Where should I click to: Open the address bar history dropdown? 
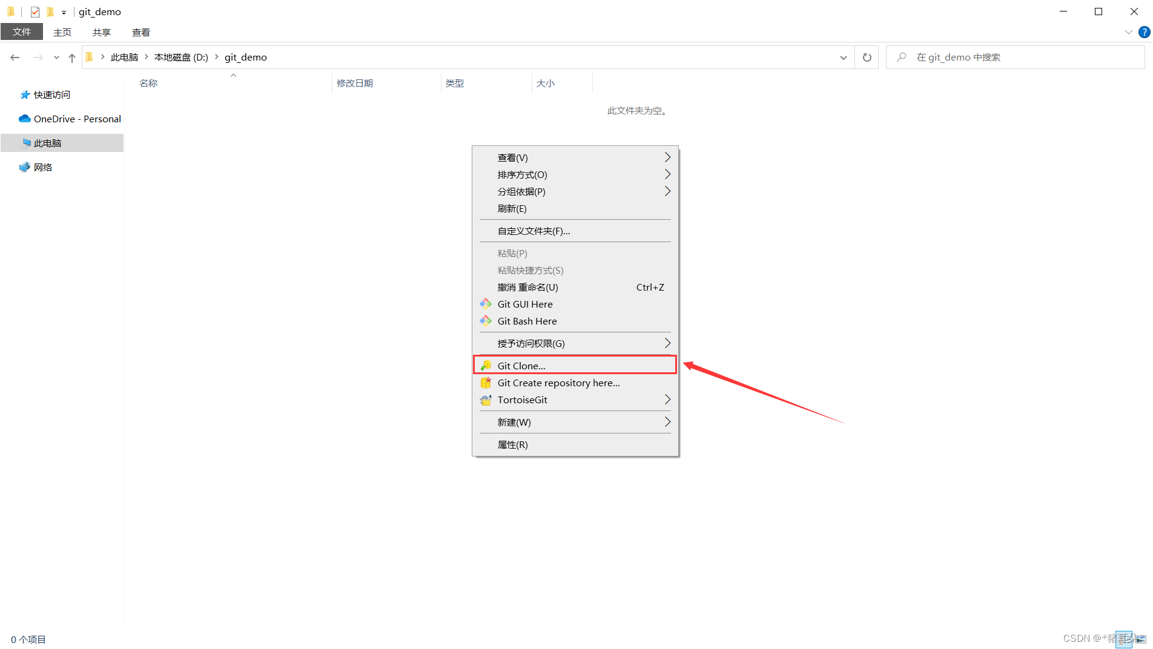[x=844, y=58]
